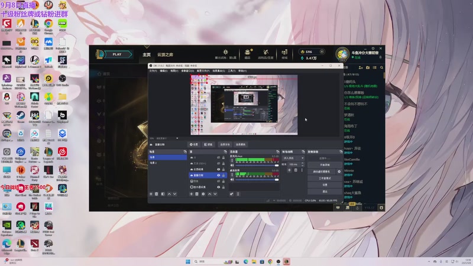This screenshot has width=473, height=266.
Task: Click the League PLAY button
Action: pos(117,54)
